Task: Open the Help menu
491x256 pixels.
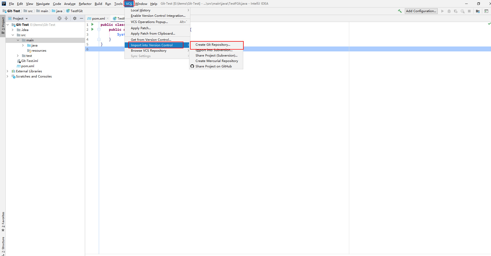Action: pos(154,4)
